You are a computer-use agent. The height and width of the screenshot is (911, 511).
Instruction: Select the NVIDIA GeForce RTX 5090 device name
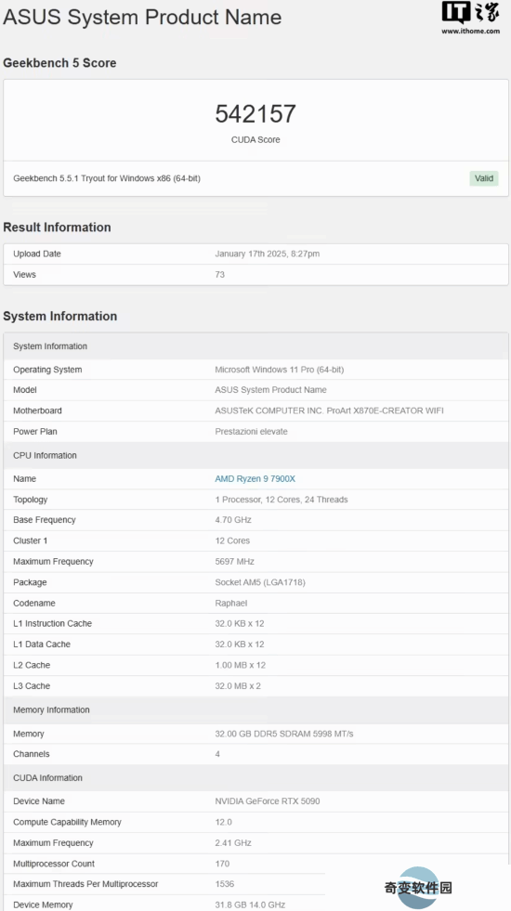[268, 801]
